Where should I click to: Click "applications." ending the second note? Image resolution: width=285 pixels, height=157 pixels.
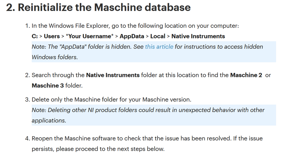49,121
